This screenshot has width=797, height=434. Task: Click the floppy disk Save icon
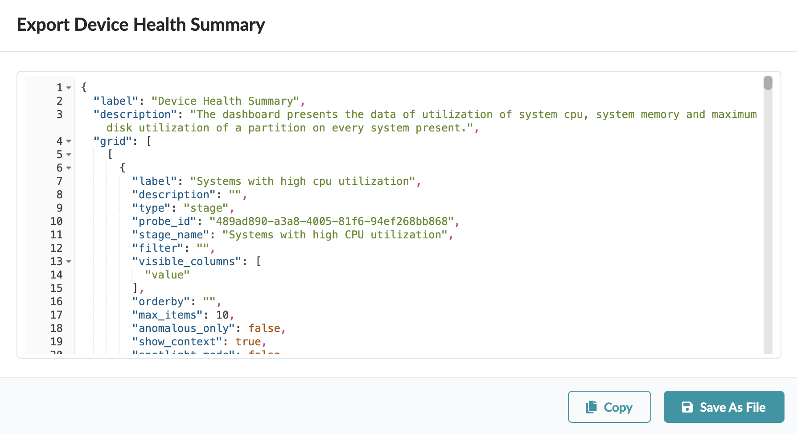(x=687, y=407)
